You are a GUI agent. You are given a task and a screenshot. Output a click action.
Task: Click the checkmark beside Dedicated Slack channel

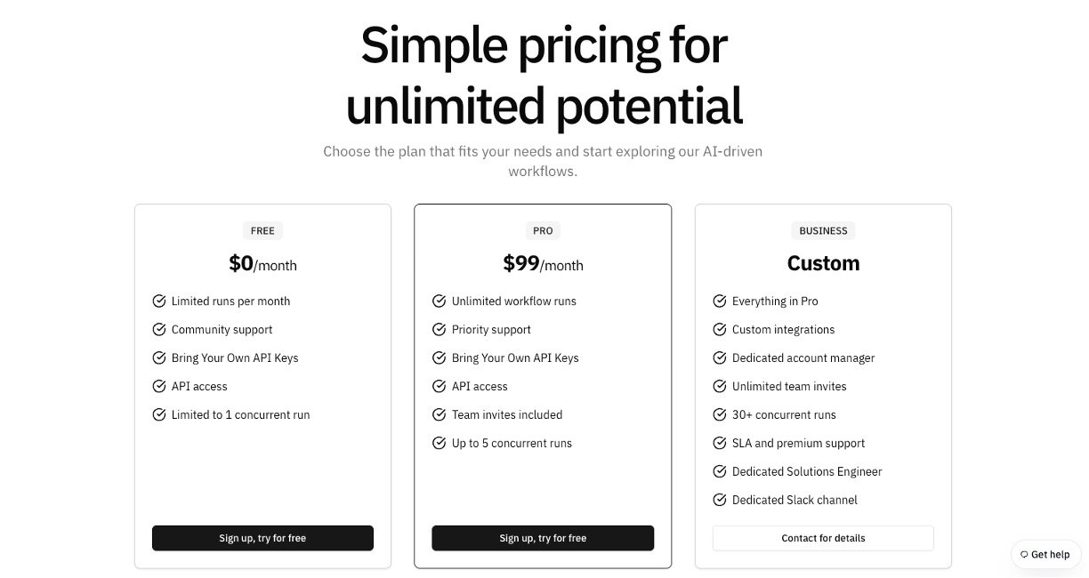pos(720,501)
